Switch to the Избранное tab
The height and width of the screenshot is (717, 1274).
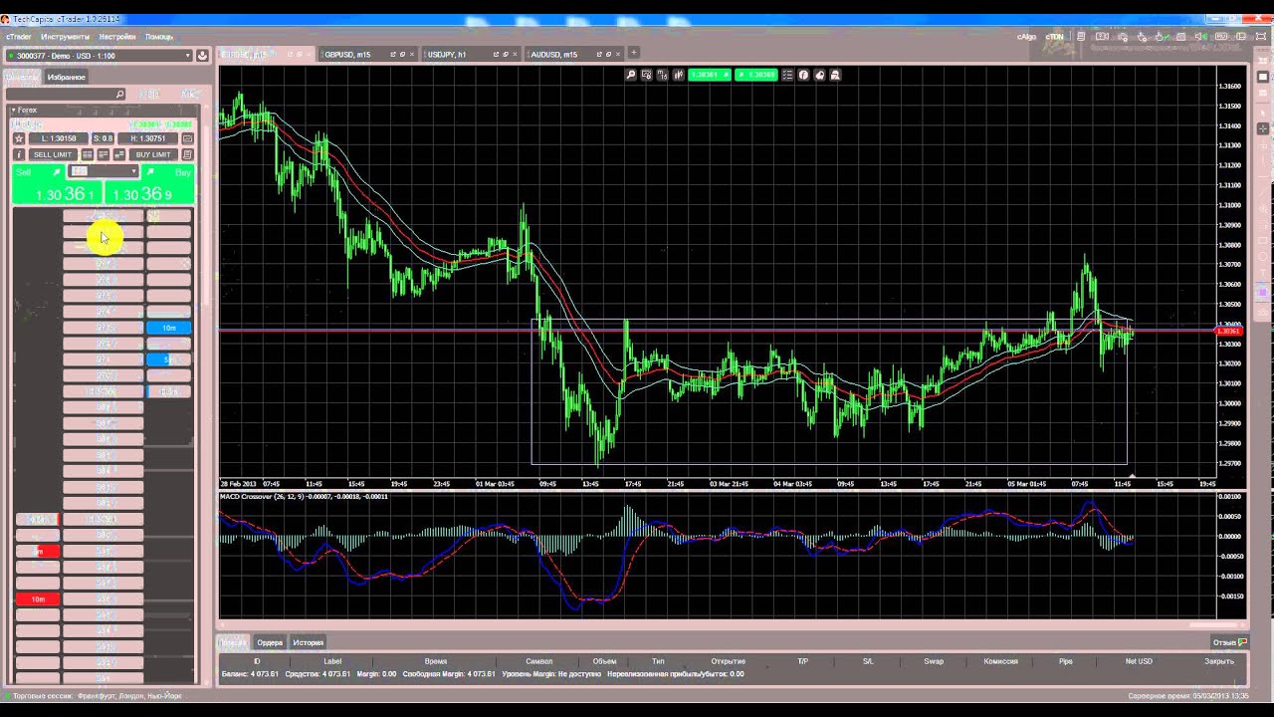tap(67, 77)
